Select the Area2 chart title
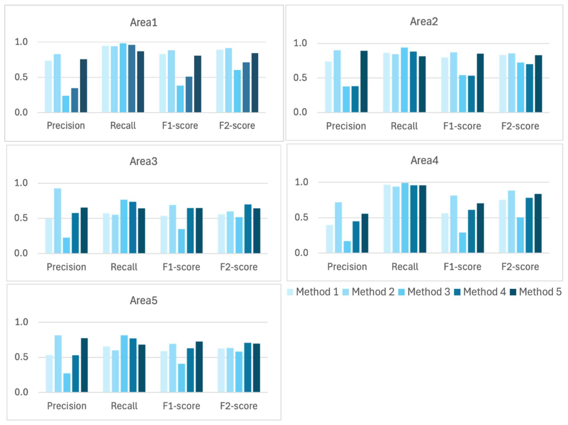 point(424,21)
